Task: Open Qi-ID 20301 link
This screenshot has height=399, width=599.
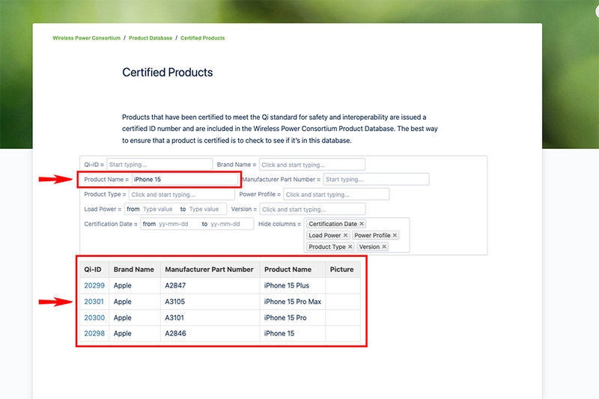Action: 94,302
